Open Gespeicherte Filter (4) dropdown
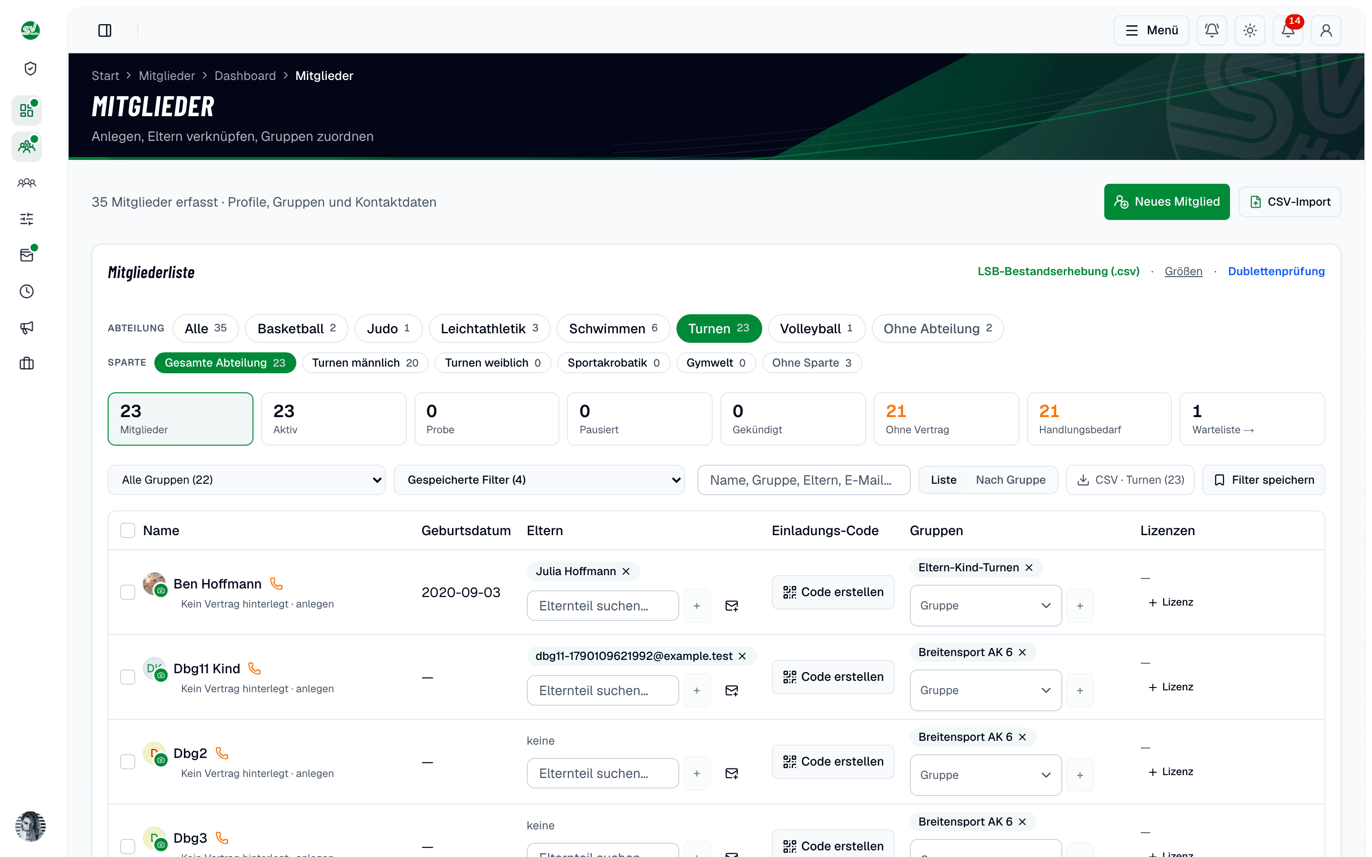 pyautogui.click(x=539, y=479)
